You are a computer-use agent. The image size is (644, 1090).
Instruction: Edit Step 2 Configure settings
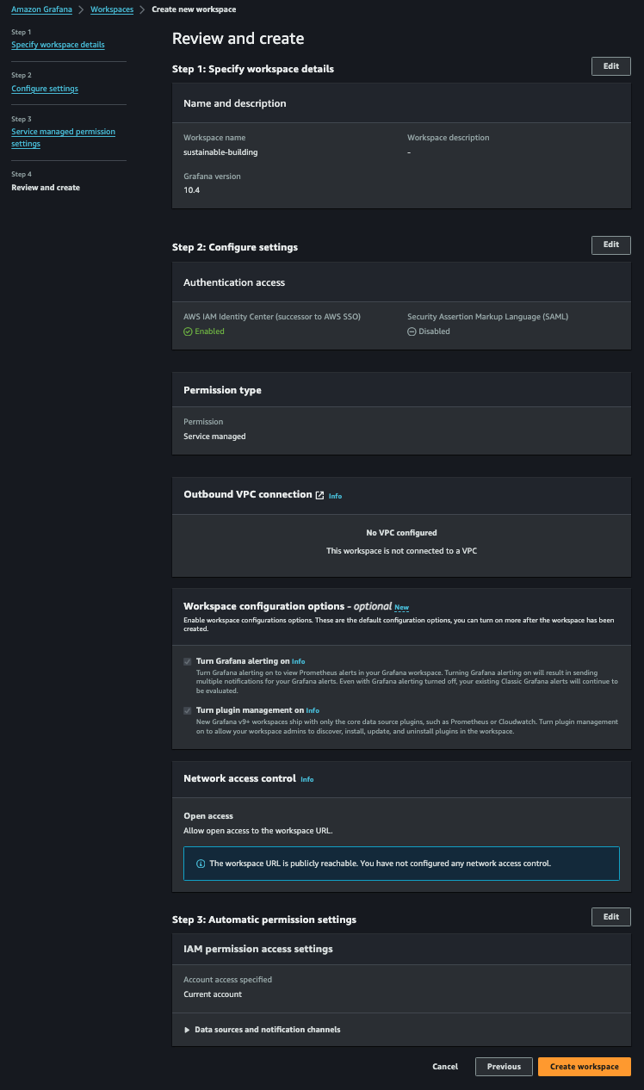point(611,245)
